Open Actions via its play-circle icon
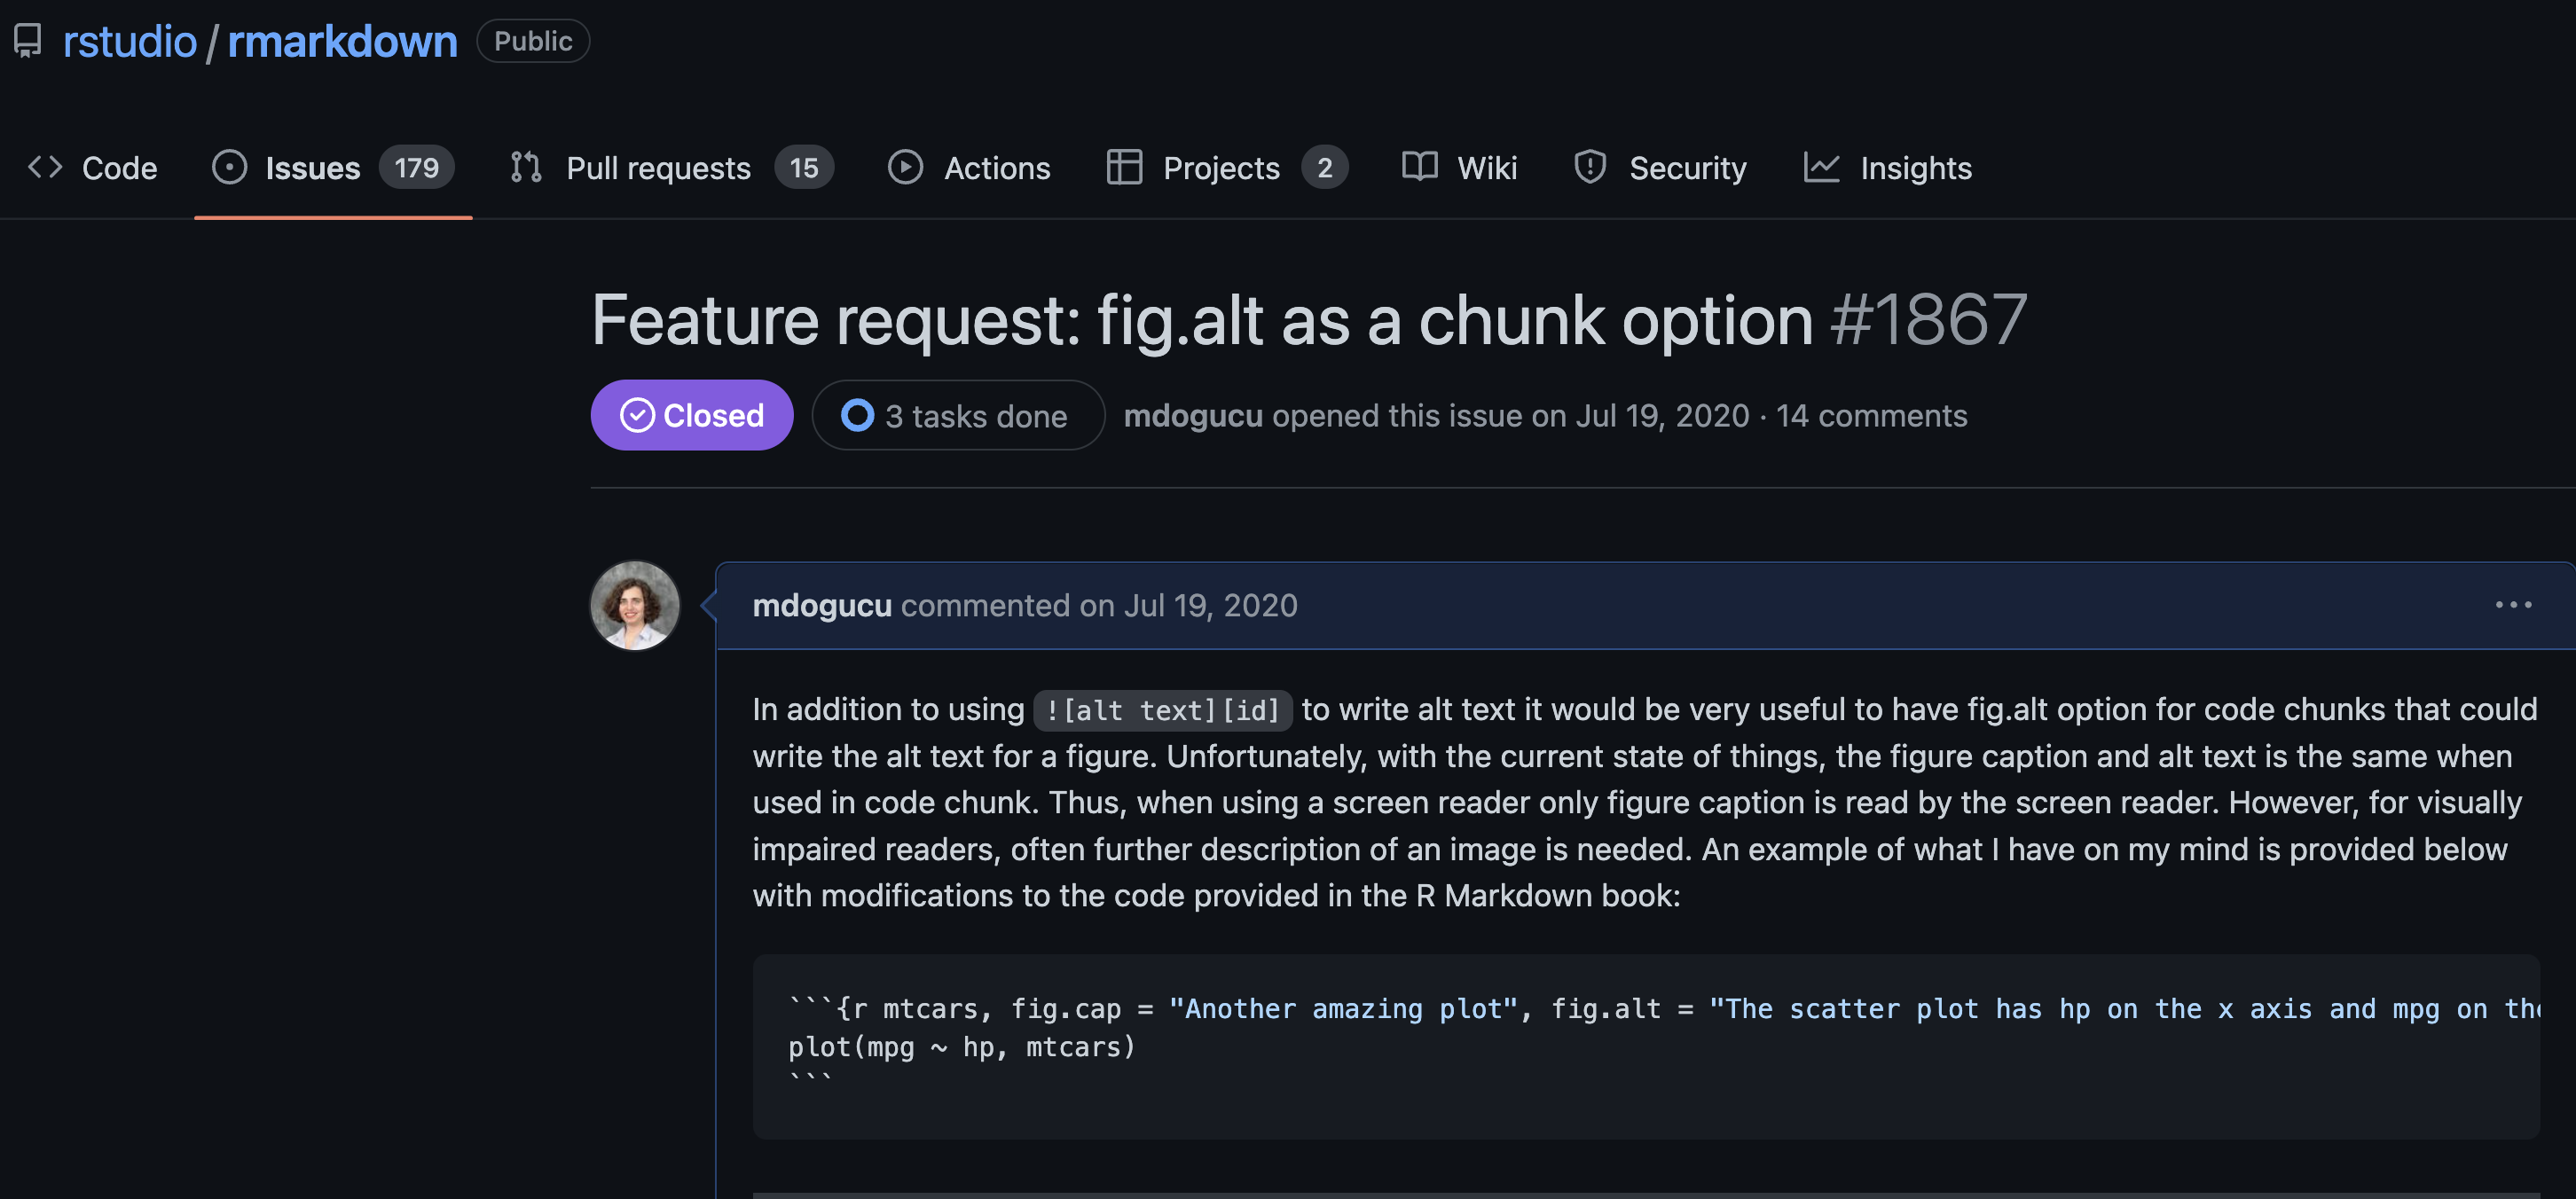The image size is (2576, 1199). (906, 167)
